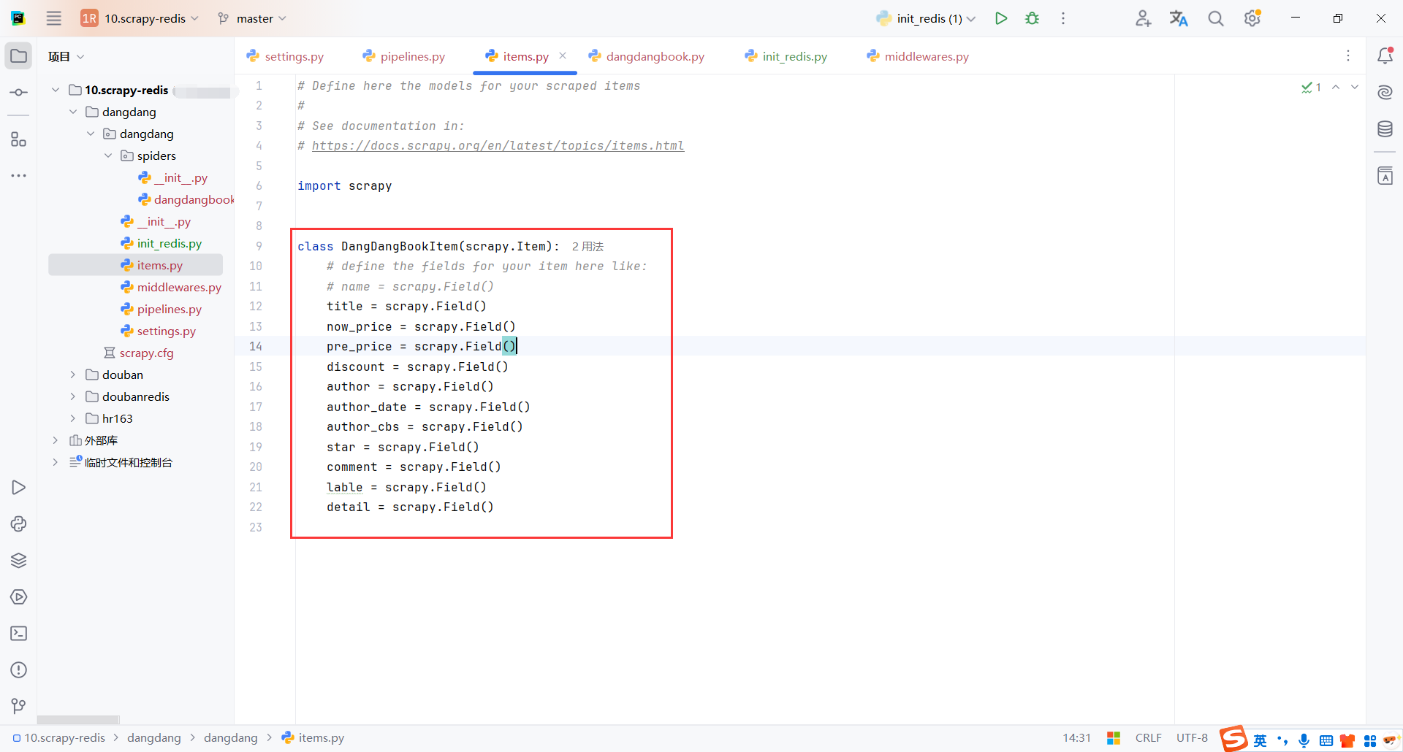Open more run actions menu
The width and height of the screenshot is (1403, 752).
pos(1063,18)
